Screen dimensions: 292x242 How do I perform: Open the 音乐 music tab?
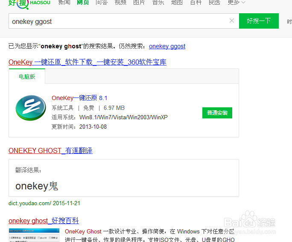click(x=158, y=3)
